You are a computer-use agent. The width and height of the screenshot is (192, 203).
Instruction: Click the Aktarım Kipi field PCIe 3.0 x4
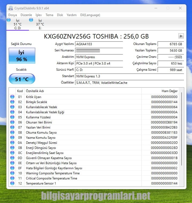pyautogui.click(x=99, y=63)
